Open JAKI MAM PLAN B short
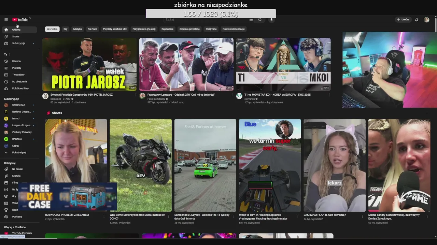The height and width of the screenshot is (245, 437). (335, 165)
